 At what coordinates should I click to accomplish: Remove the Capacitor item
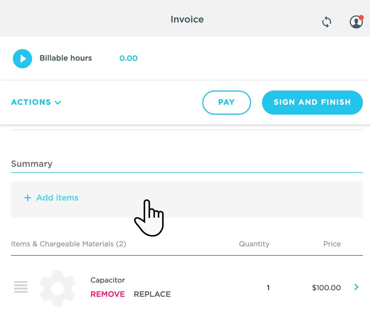point(108,294)
